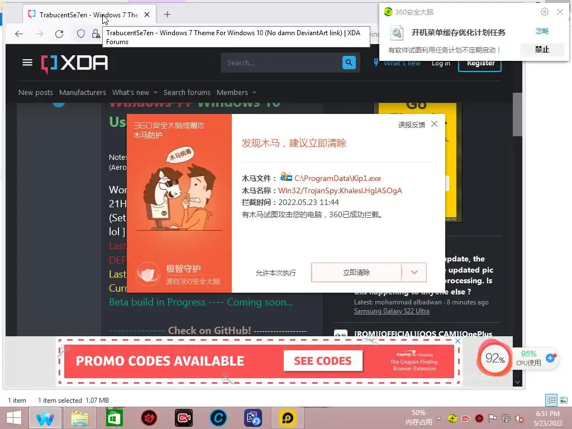Click the 360 green tray icon

(x=452, y=418)
